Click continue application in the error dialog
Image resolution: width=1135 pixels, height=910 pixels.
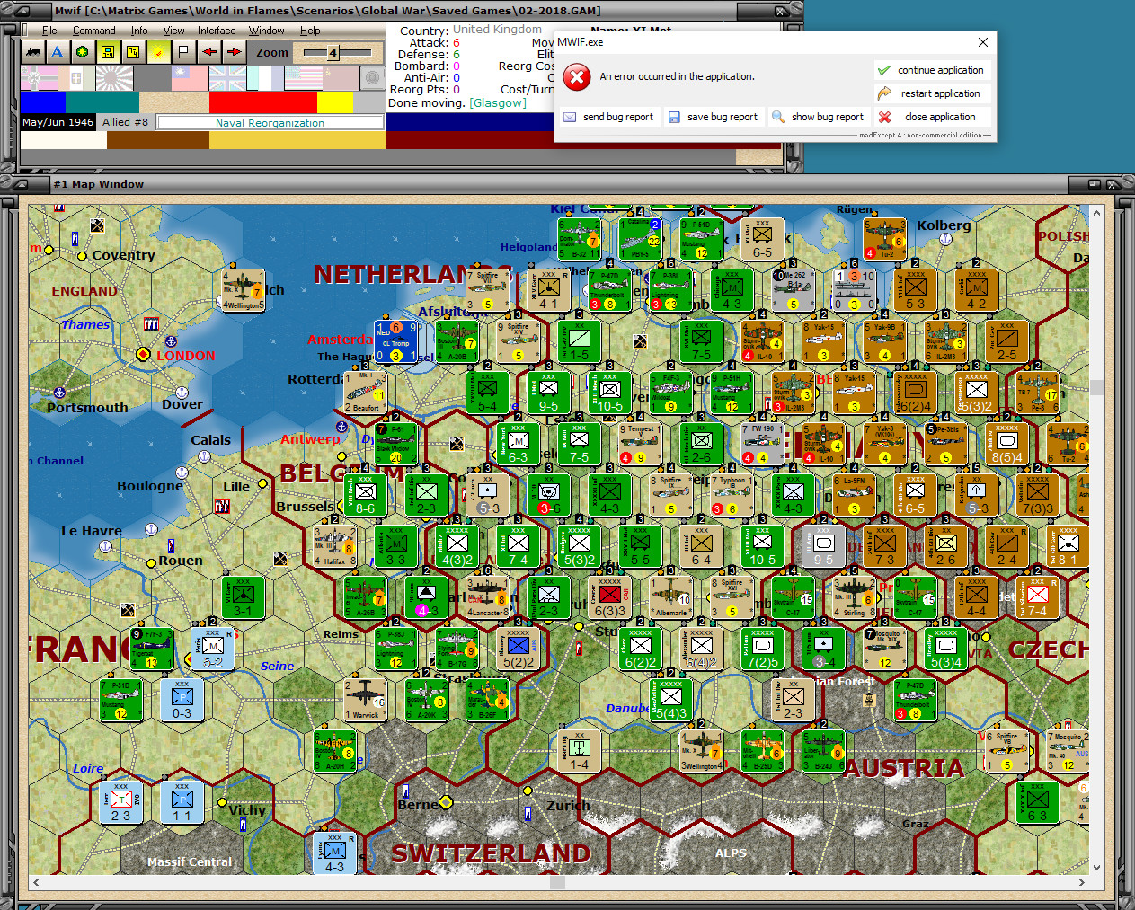pyautogui.click(x=931, y=70)
